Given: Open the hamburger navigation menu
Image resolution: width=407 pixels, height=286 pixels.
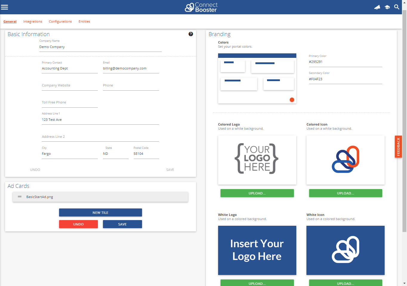Looking at the screenshot, I should click(4, 7).
